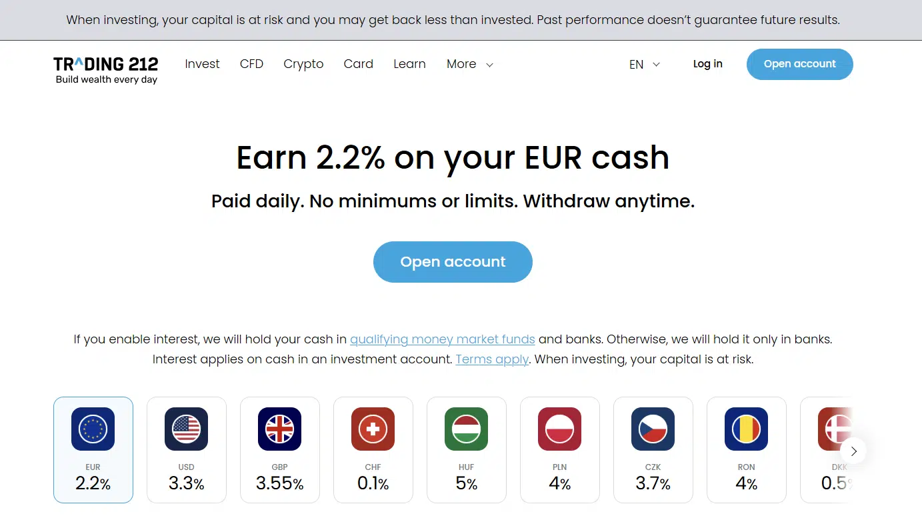Screen dimensions: 922x532
Task: Go to the CFD section
Action: tap(251, 64)
